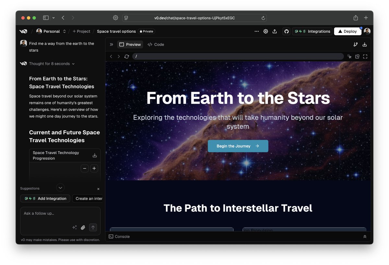Screen dimensions: 389x265
Task: Download the project code icon
Action: (365, 45)
